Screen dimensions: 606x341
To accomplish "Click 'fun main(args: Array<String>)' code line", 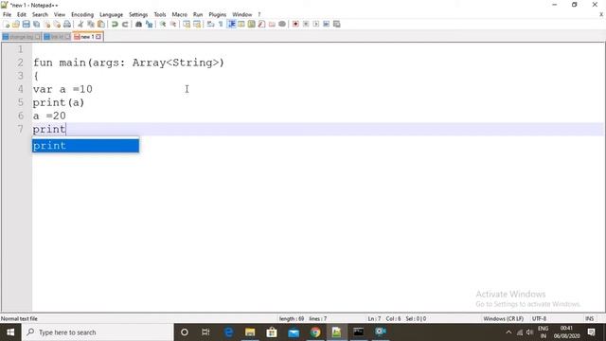I will point(129,63).
